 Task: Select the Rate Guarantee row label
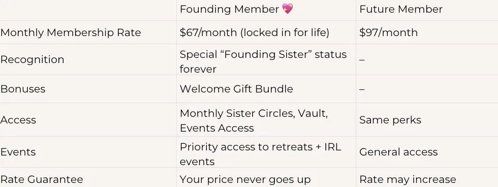tap(42, 179)
